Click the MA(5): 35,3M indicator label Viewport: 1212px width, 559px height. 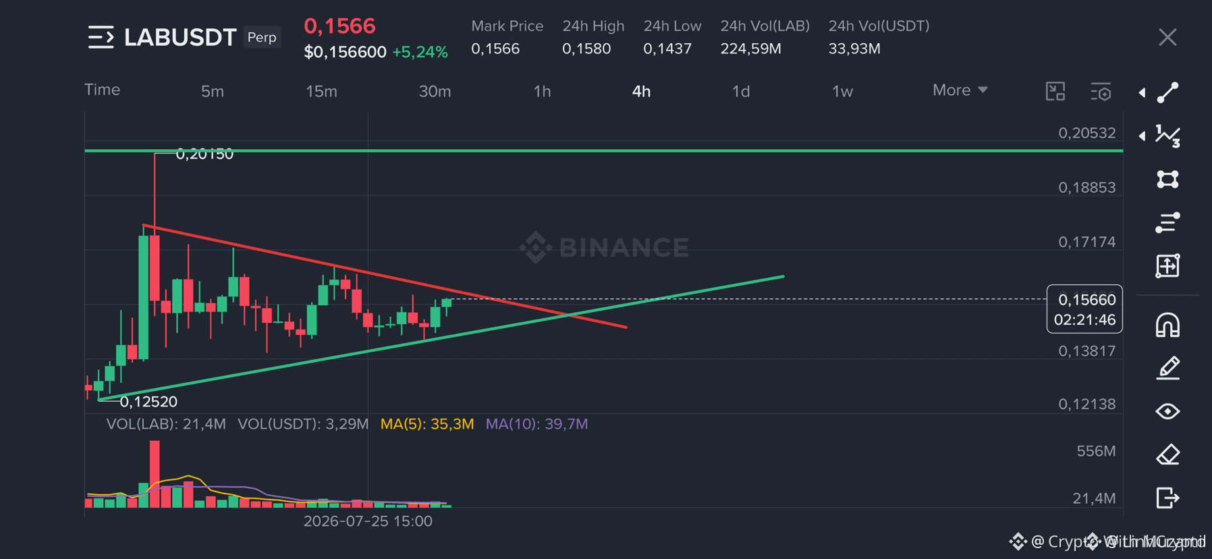click(427, 424)
